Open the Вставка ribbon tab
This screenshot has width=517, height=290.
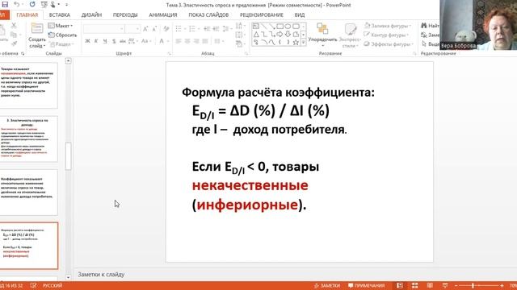(59, 15)
